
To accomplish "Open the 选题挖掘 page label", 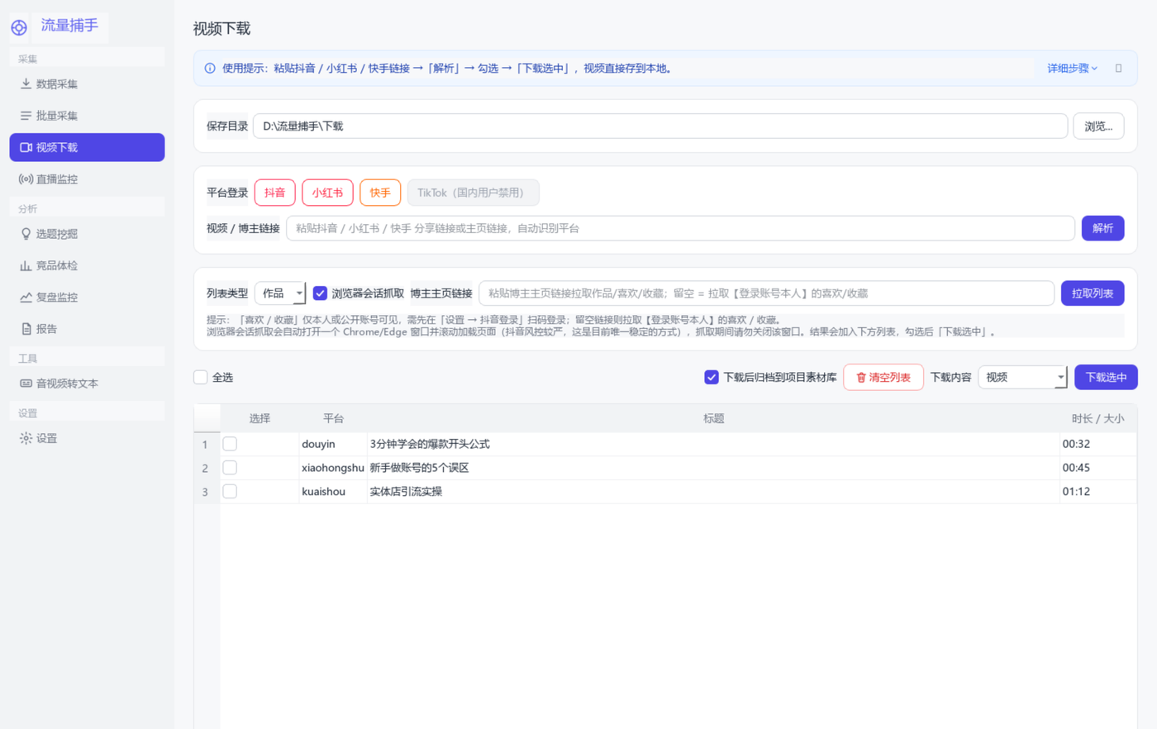I will [57, 234].
